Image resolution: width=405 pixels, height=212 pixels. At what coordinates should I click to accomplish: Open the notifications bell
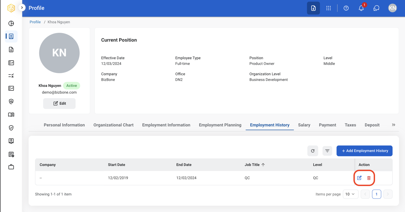coord(361,8)
